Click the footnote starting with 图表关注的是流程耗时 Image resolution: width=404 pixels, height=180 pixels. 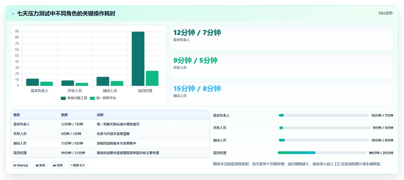[298, 164]
